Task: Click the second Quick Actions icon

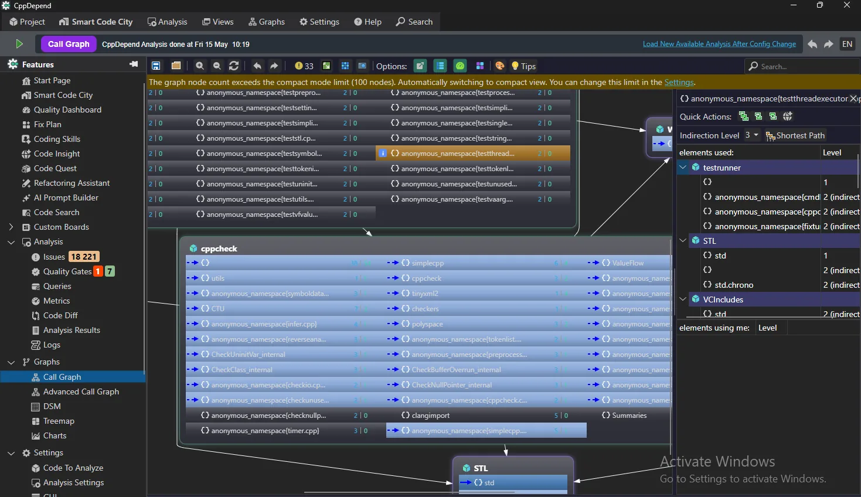Action: [758, 116]
